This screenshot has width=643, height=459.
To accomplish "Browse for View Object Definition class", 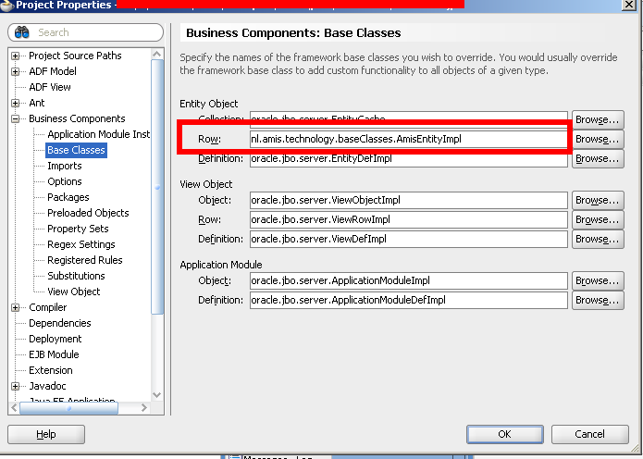I will (598, 239).
